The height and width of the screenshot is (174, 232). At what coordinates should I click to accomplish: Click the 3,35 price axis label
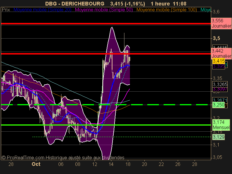point(217,78)
